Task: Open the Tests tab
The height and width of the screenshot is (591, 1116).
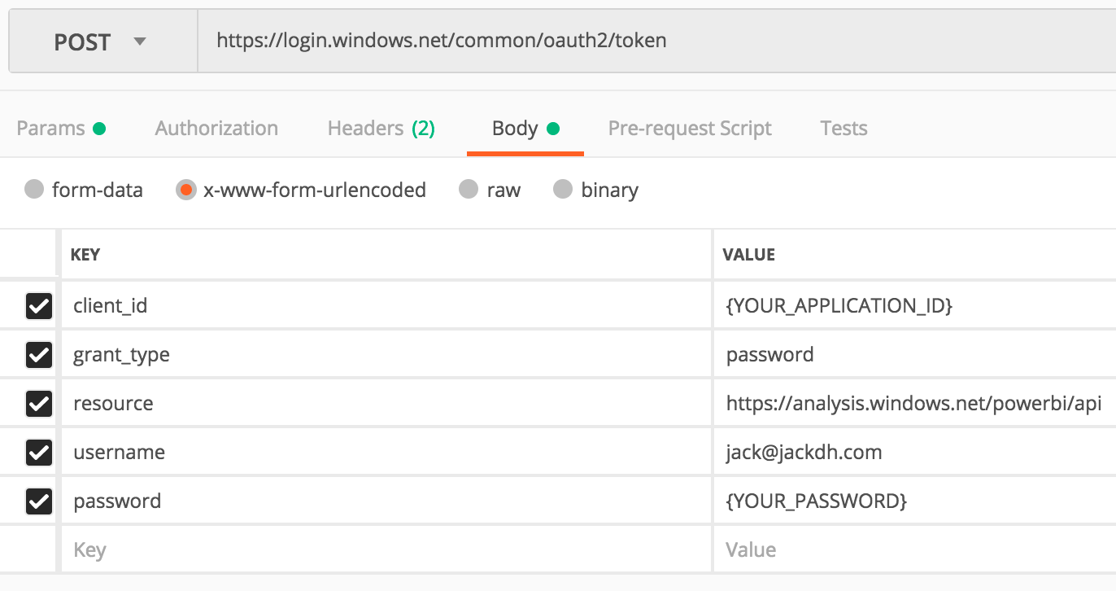Action: pyautogui.click(x=843, y=128)
